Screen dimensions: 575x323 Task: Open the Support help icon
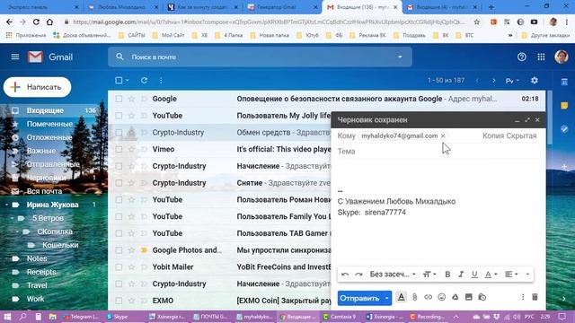[521, 57]
